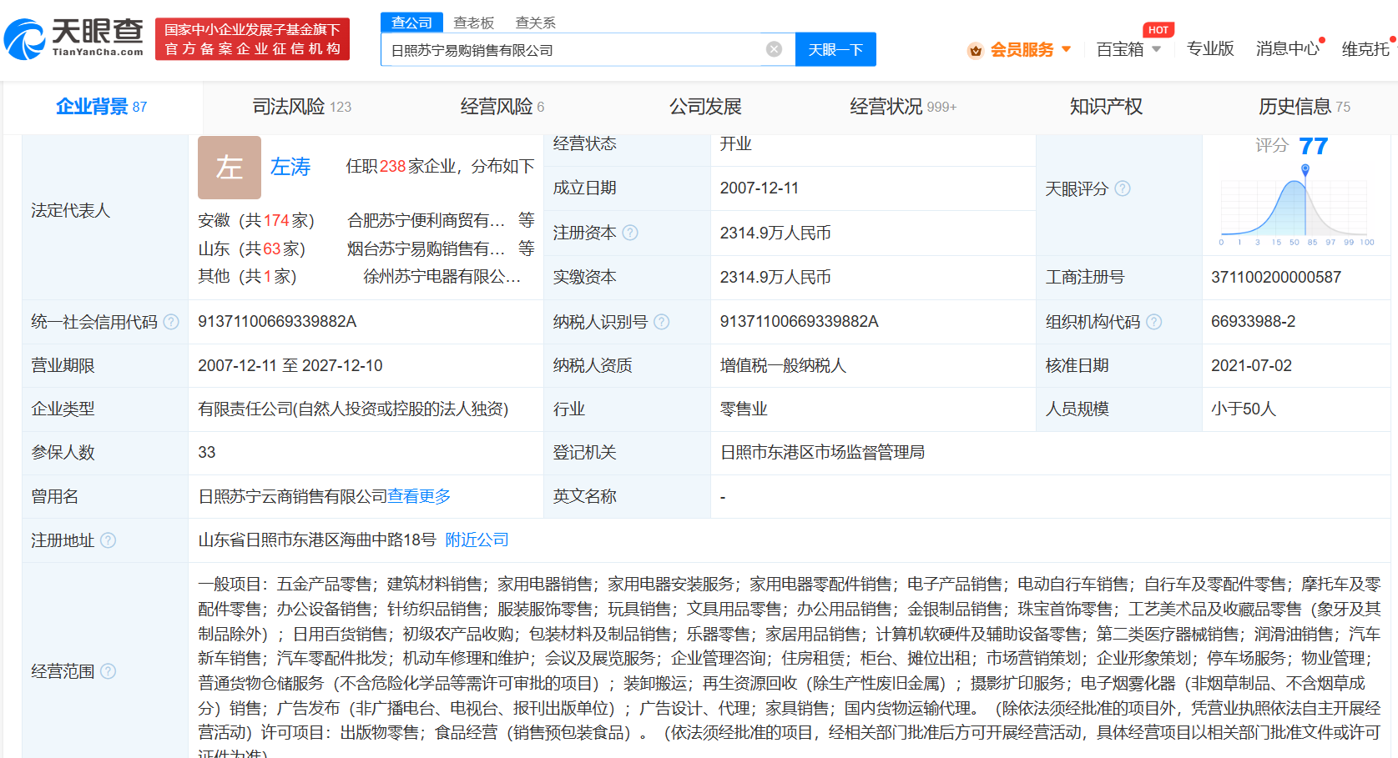Viewport: 1398px width, 758px height.
Task: Click the help icon beside 统一社会信用代码
Action: [173, 321]
